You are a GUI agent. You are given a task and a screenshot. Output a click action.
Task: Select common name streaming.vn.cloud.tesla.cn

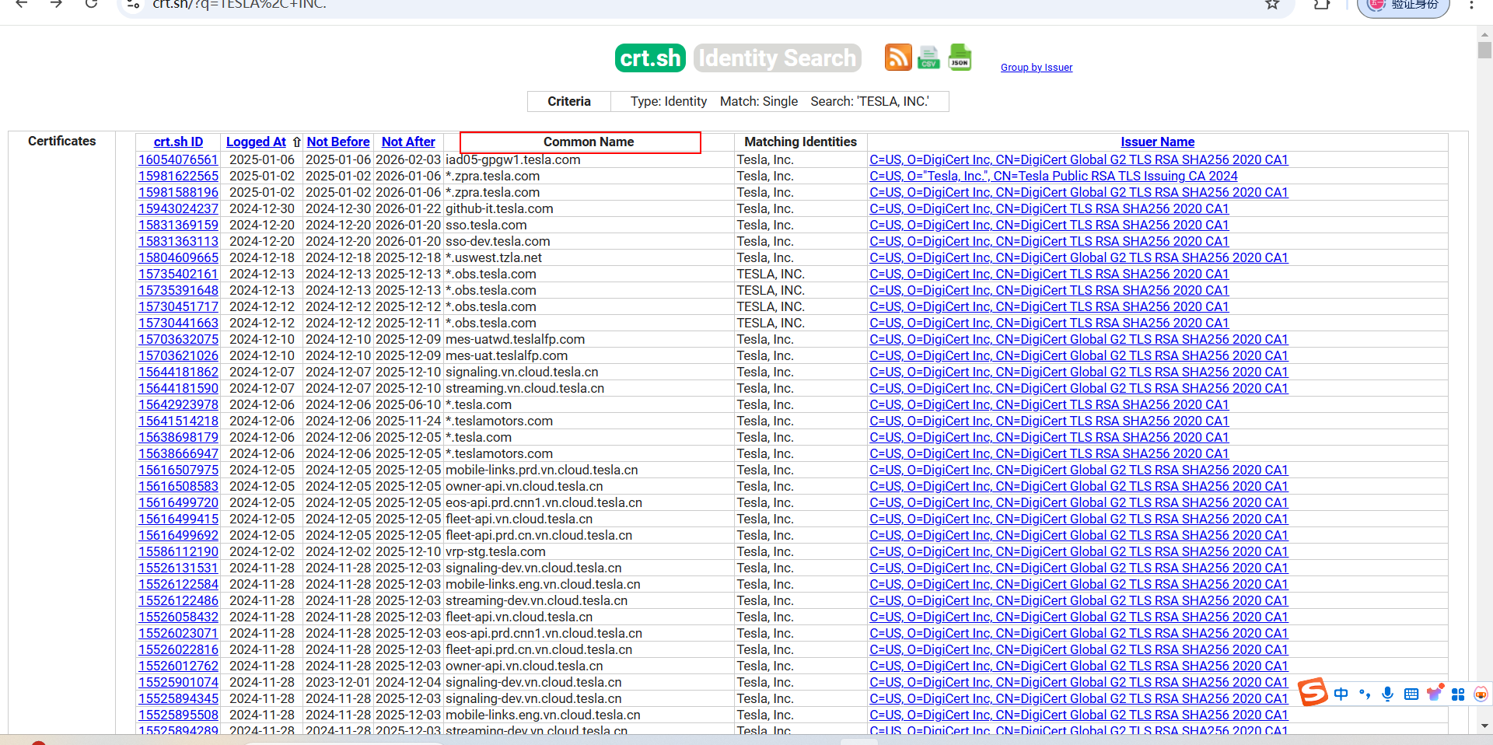(x=525, y=388)
